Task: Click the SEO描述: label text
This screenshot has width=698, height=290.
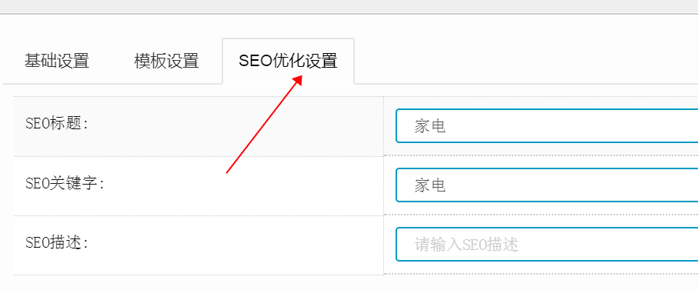Action: (x=57, y=242)
